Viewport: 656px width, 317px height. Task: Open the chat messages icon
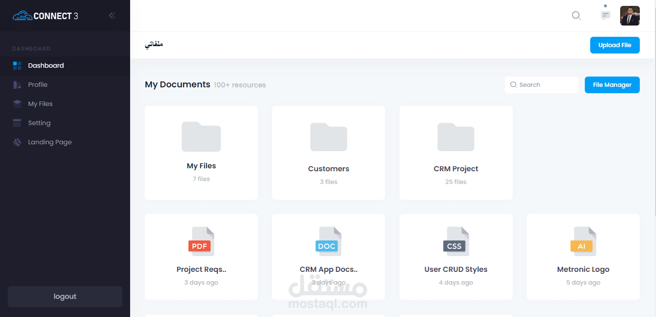tap(605, 15)
